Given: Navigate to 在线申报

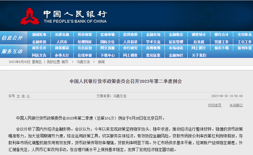Looking at the screenshot, I should tap(85, 55).
